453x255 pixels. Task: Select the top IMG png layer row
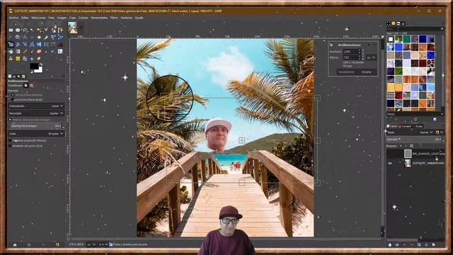click(x=416, y=154)
